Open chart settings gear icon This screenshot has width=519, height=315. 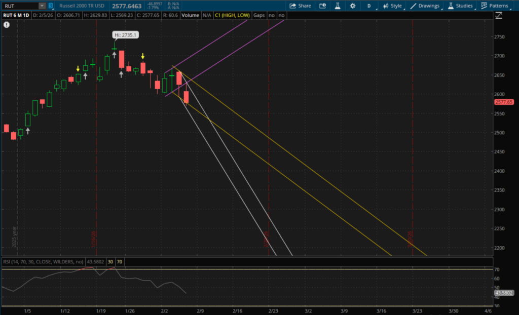coord(351,6)
